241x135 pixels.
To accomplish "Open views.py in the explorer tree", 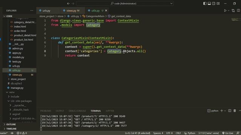I will (x=17, y=75).
